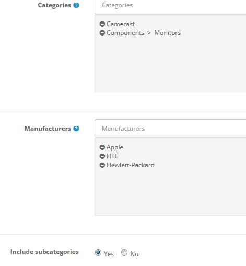Click the Camerast entry text
Image resolution: width=246 pixels, height=266 pixels.
click(121, 24)
